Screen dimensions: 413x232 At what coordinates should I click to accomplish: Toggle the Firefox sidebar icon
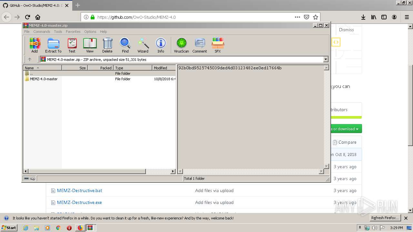click(384, 17)
